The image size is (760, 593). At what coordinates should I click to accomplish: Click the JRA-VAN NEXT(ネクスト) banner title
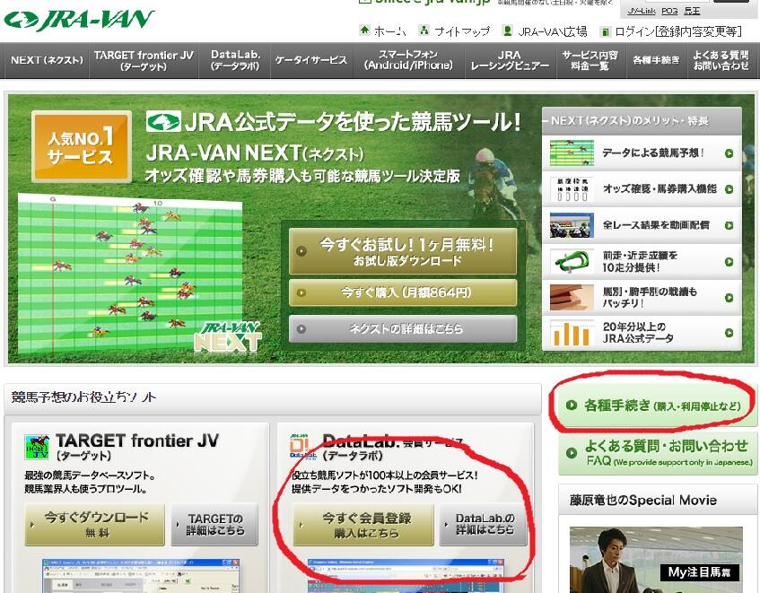point(255,153)
